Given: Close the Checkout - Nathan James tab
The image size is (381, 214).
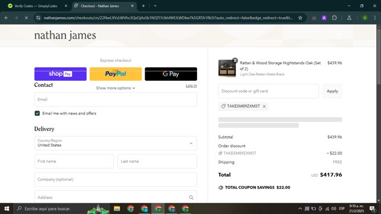Looking at the screenshot, I should pyautogui.click(x=132, y=6).
